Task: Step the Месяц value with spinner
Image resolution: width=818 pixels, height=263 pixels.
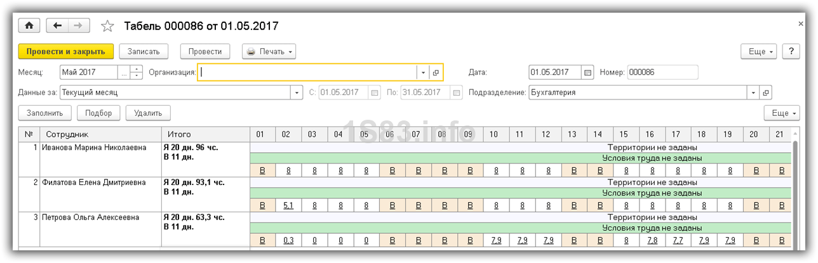Action: pyautogui.click(x=137, y=72)
